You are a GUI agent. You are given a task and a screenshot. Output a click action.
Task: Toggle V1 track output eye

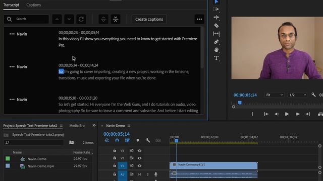[x=139, y=165]
